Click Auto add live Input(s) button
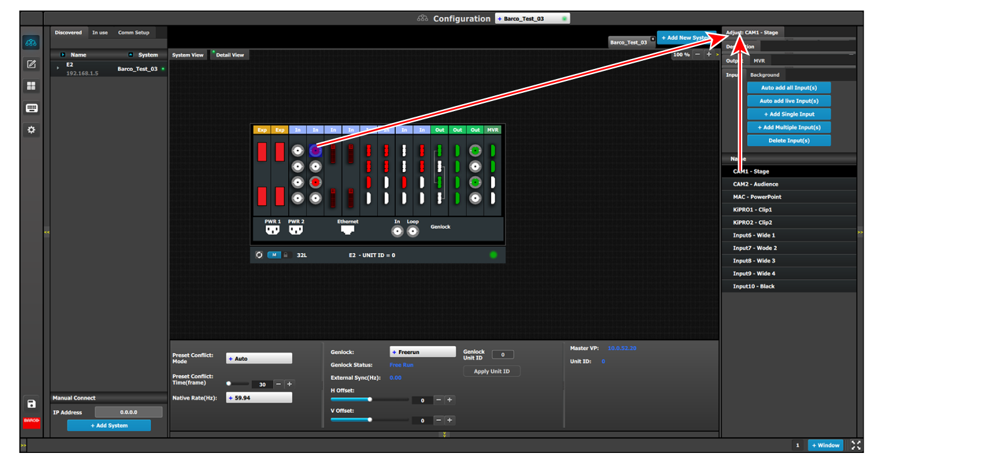Viewport: 988px width, 463px height. coord(789,101)
